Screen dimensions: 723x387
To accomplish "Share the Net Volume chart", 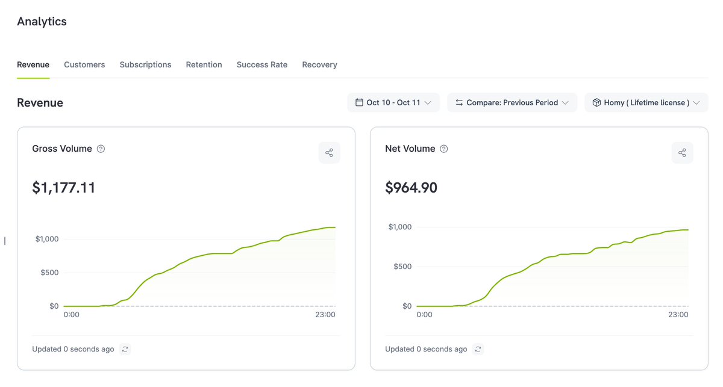I will tap(682, 153).
